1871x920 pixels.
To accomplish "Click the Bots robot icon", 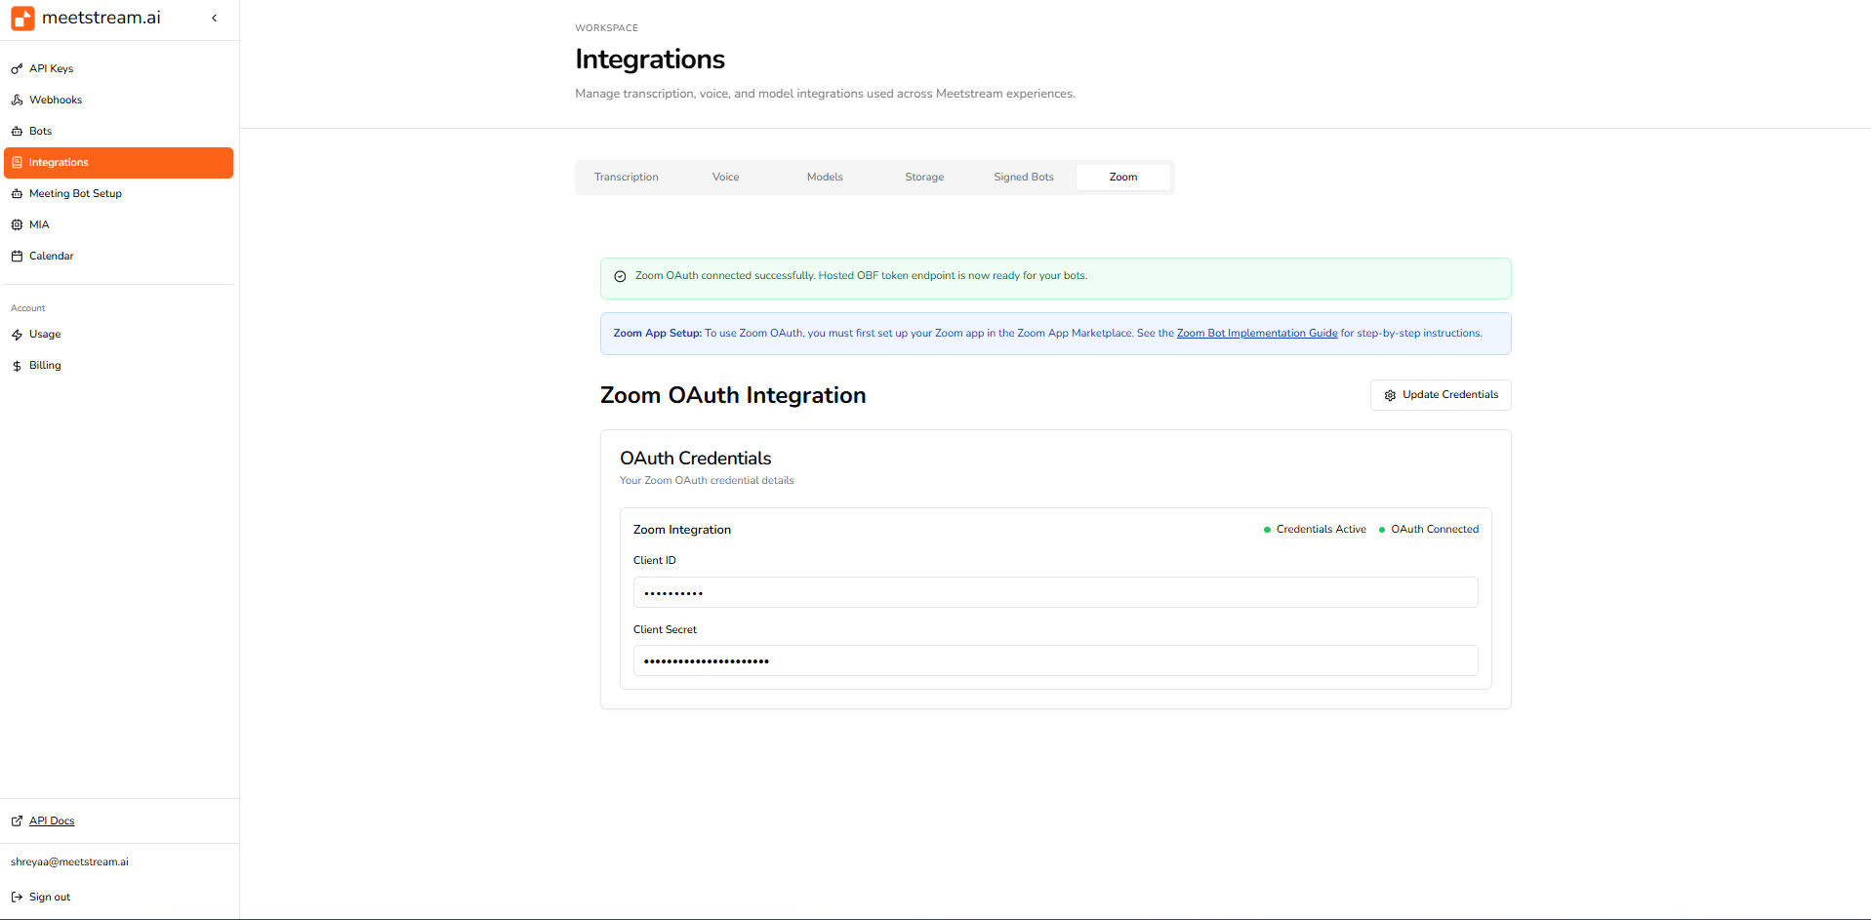I will pos(17,132).
